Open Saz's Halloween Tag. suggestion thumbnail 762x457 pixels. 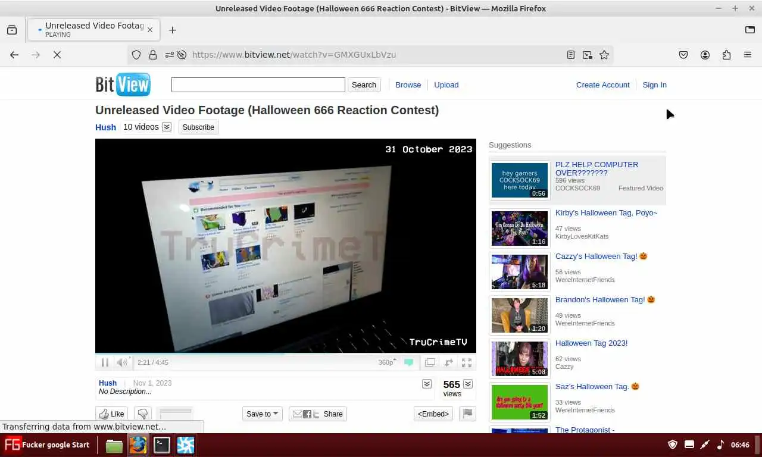click(520, 402)
